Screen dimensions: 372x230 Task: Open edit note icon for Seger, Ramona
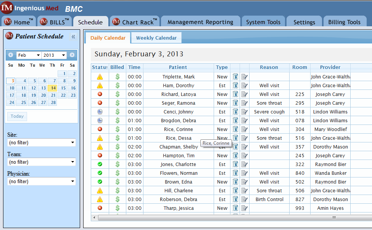245,103
